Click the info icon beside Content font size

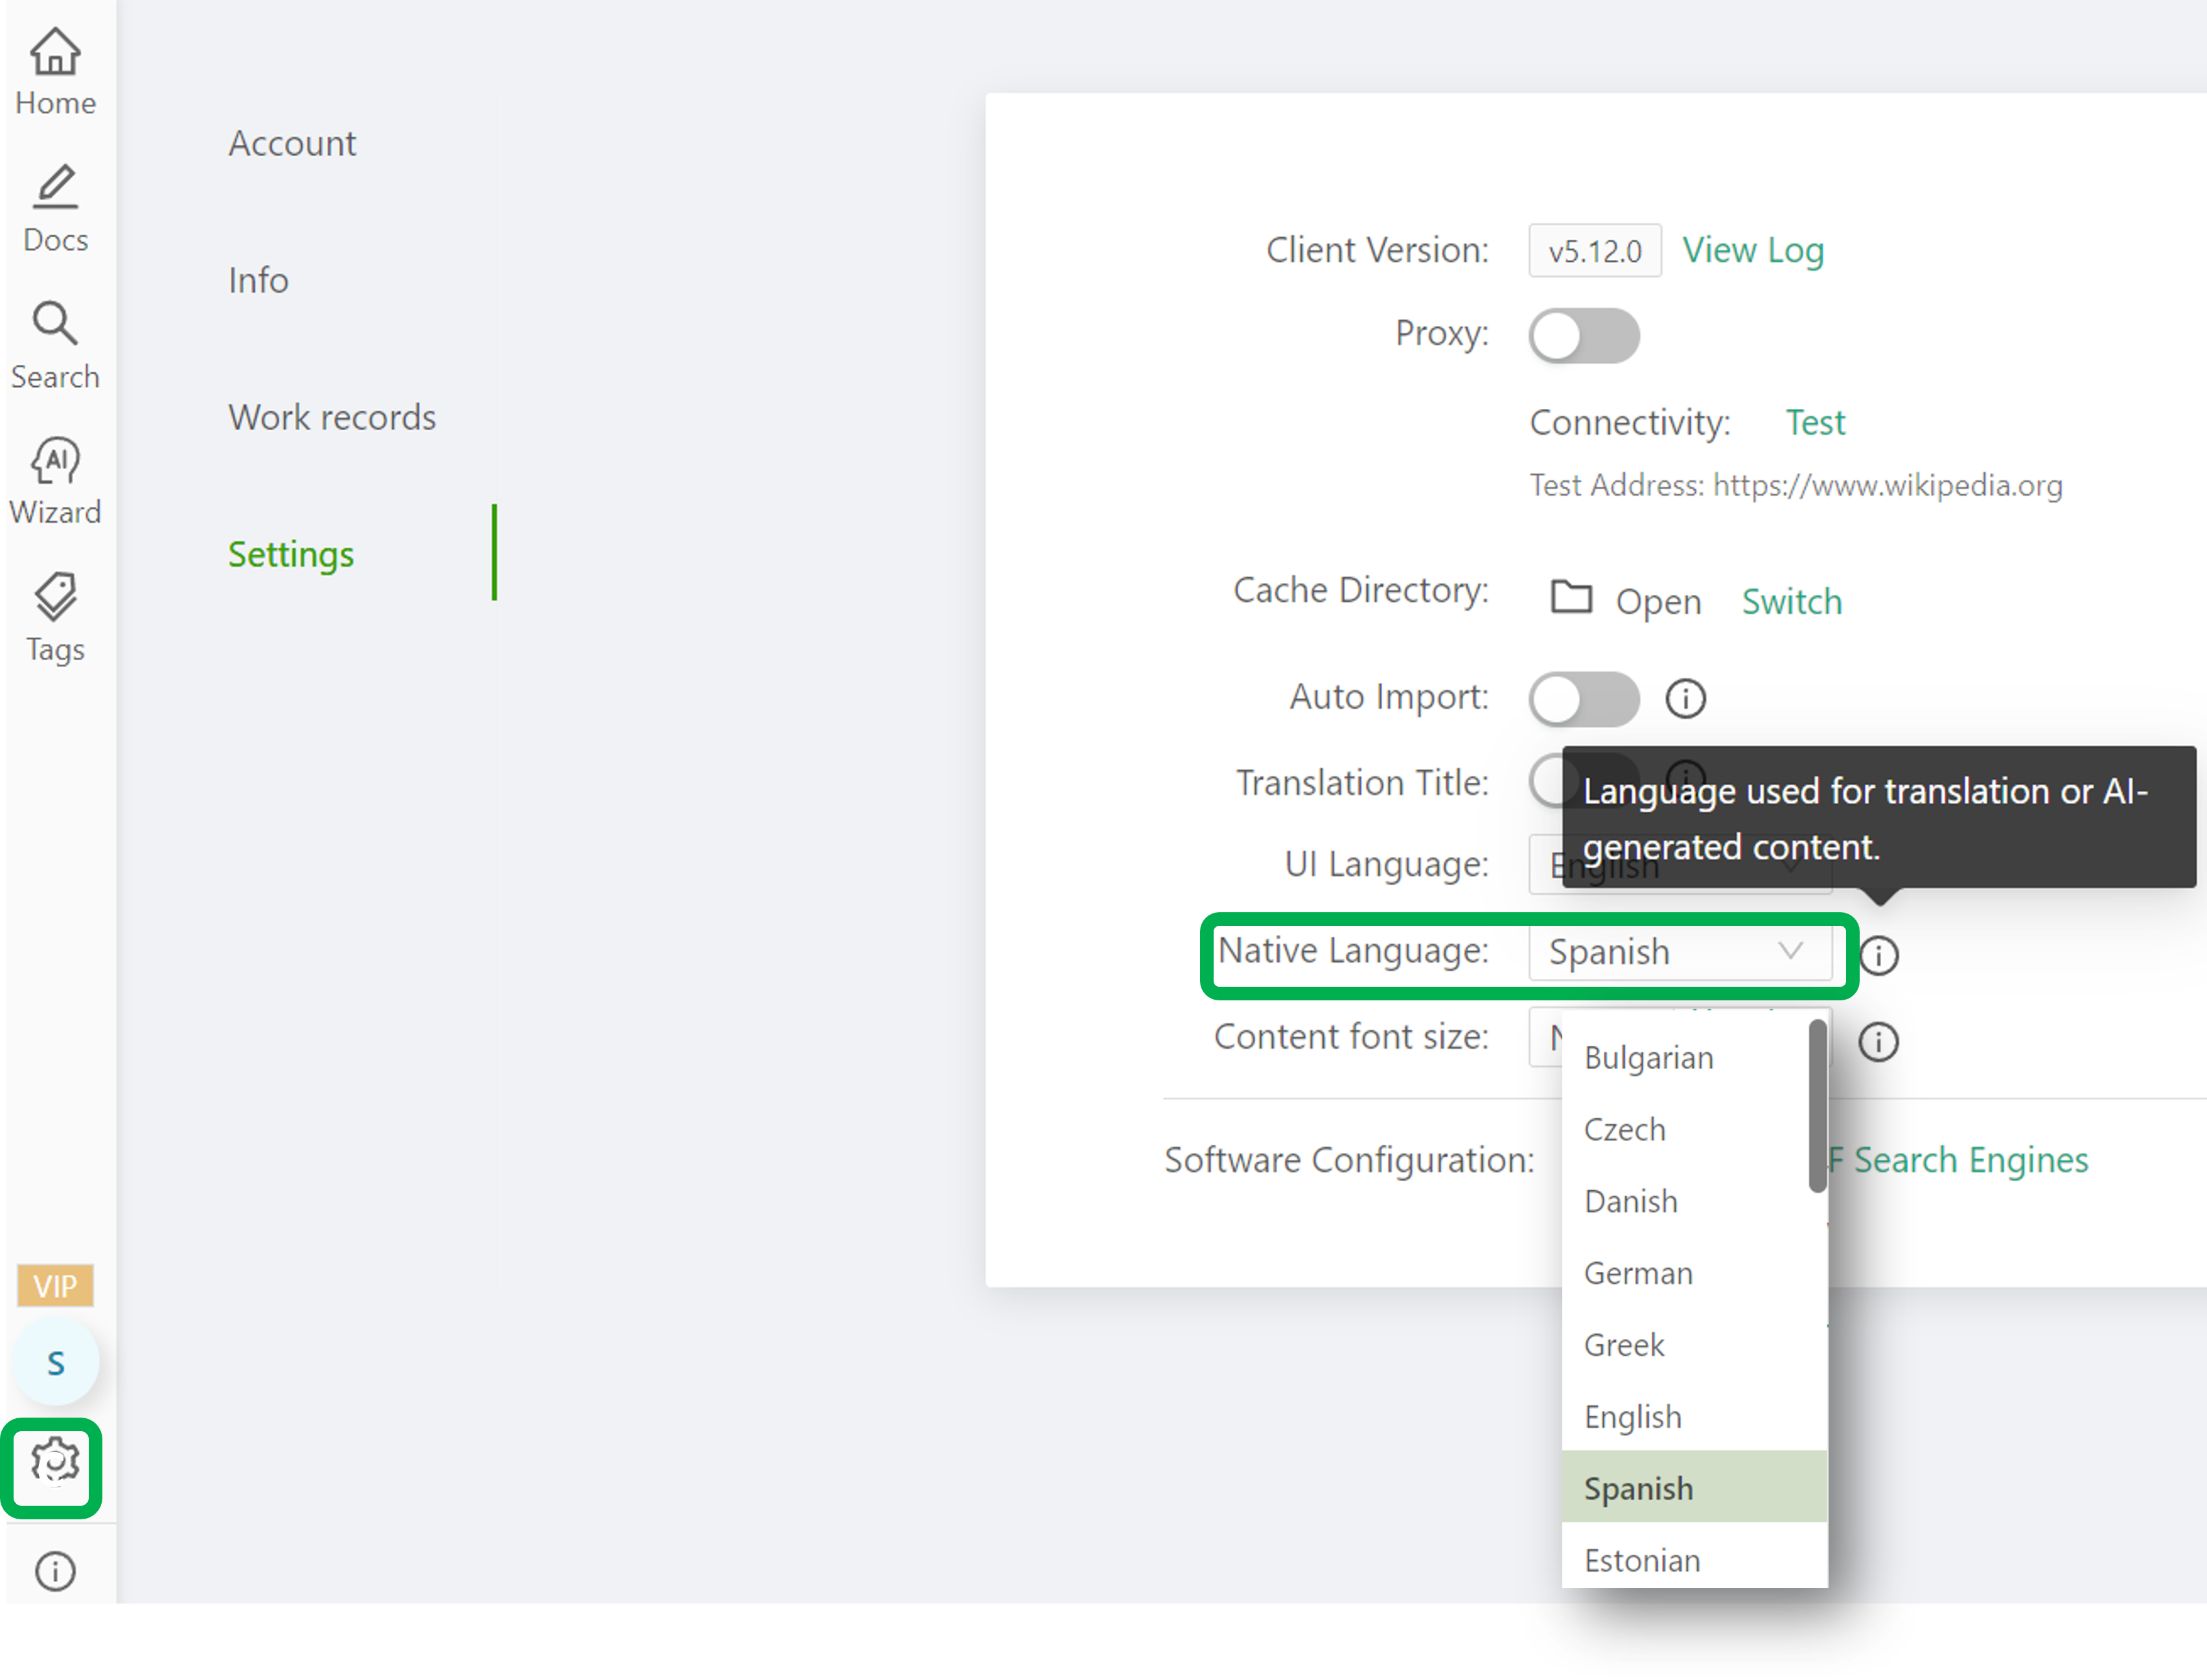[x=1878, y=1042]
